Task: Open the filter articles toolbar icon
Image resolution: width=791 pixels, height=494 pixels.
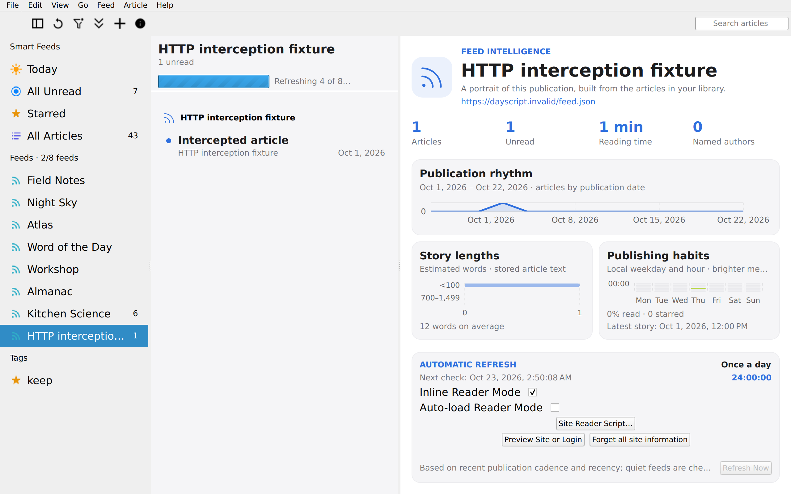Action: pos(78,23)
